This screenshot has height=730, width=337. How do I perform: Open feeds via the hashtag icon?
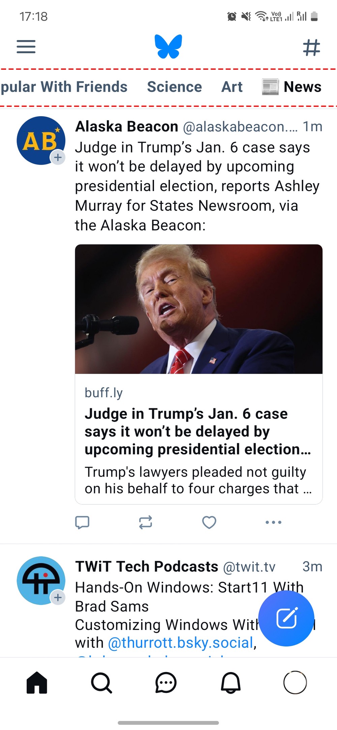pyautogui.click(x=311, y=47)
